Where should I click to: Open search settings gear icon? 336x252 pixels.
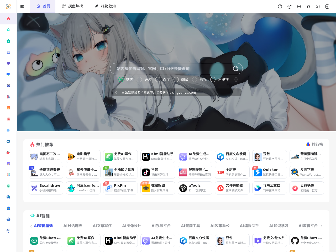click(236, 80)
